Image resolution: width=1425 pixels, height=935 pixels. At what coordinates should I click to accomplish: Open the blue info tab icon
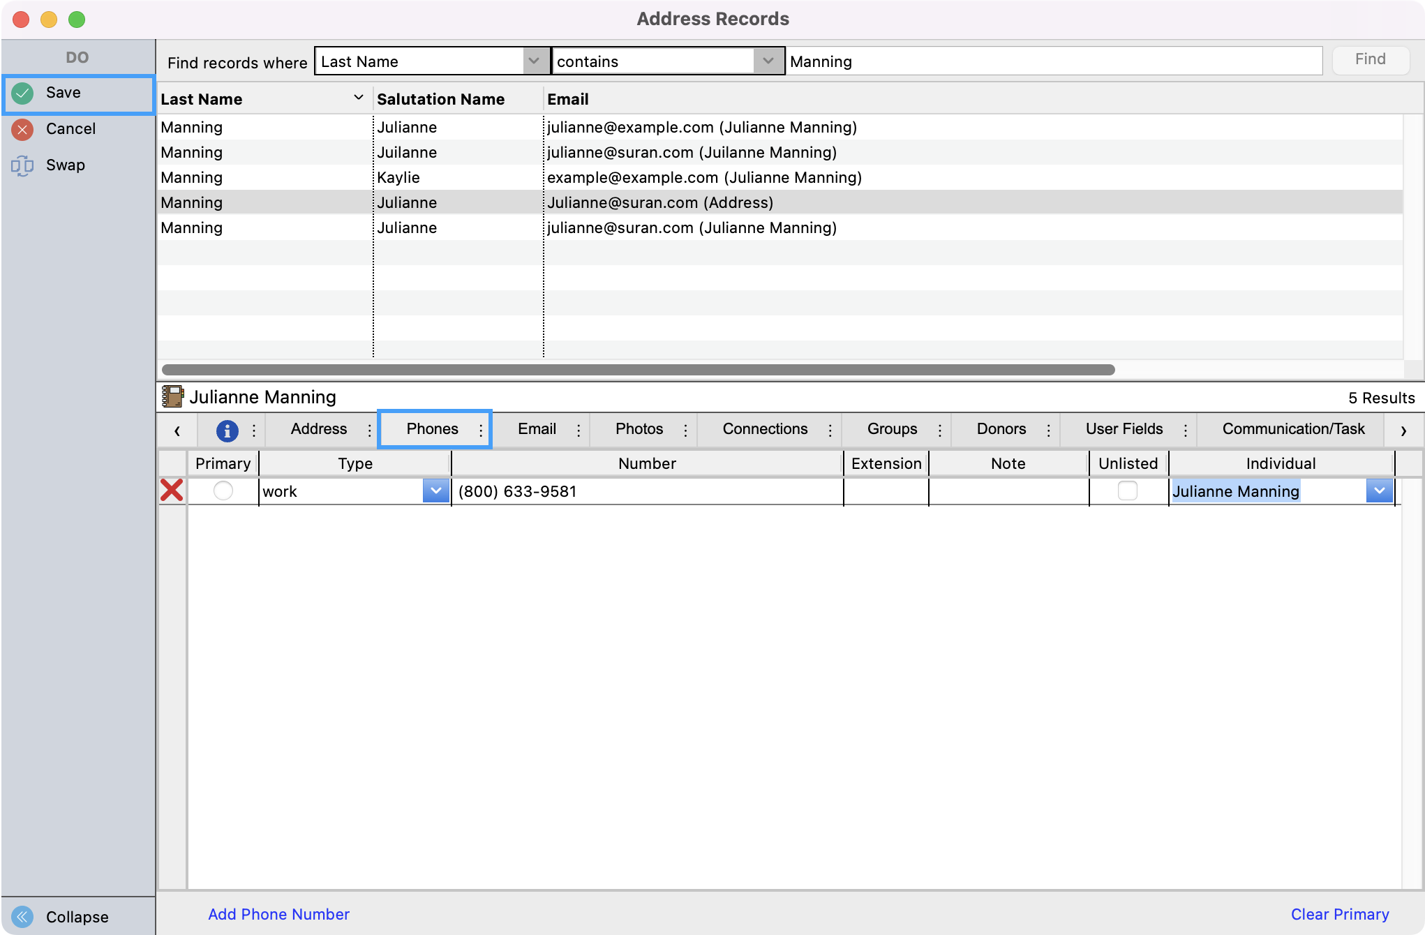coord(227,431)
